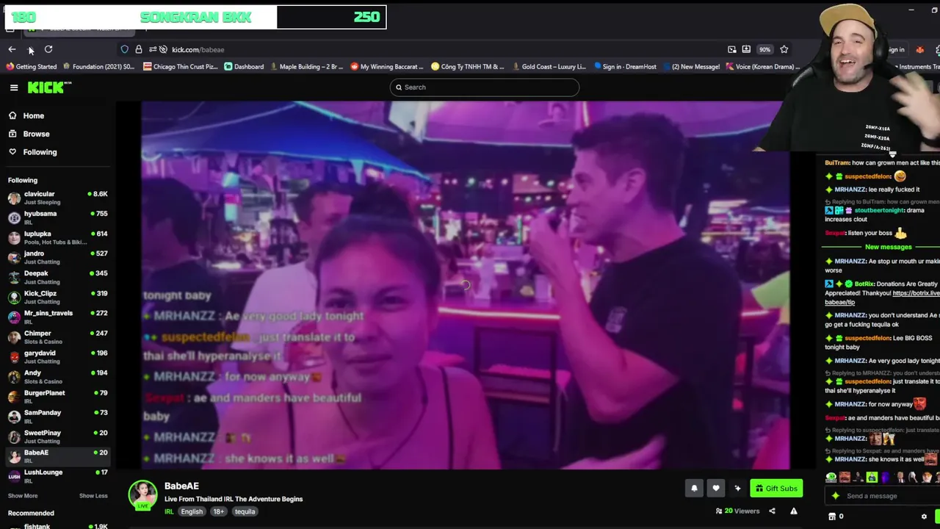This screenshot has height=529, width=940.
Task: Click the BabeAE streamer avatar
Action: (x=142, y=495)
